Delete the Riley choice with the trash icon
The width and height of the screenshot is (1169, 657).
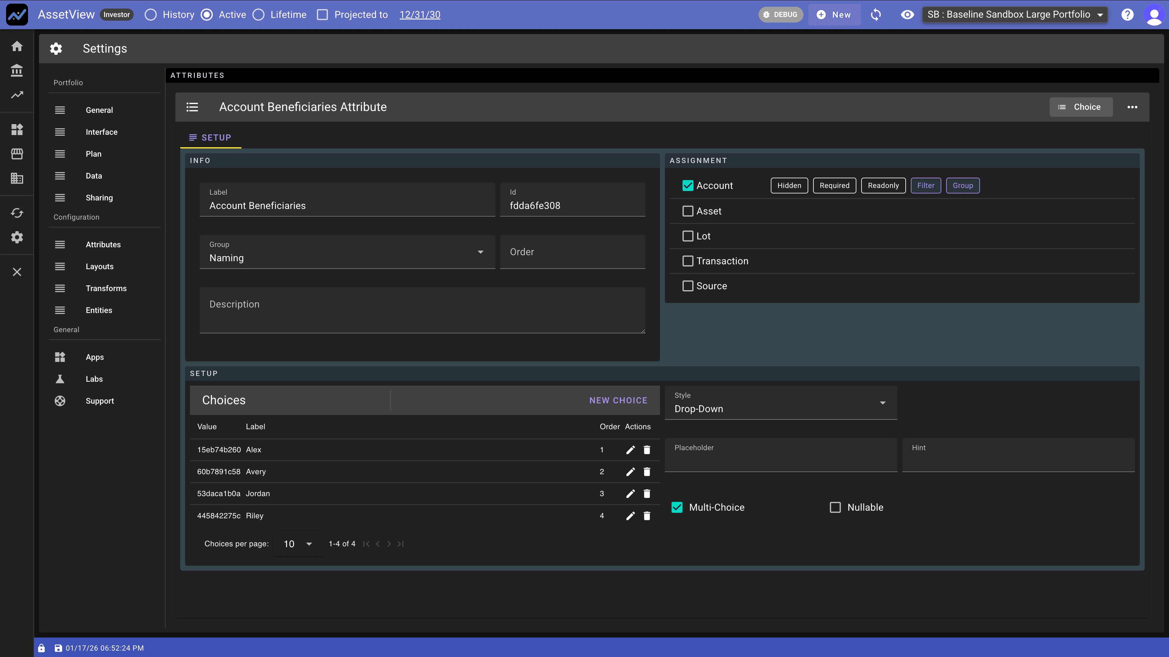coord(647,516)
